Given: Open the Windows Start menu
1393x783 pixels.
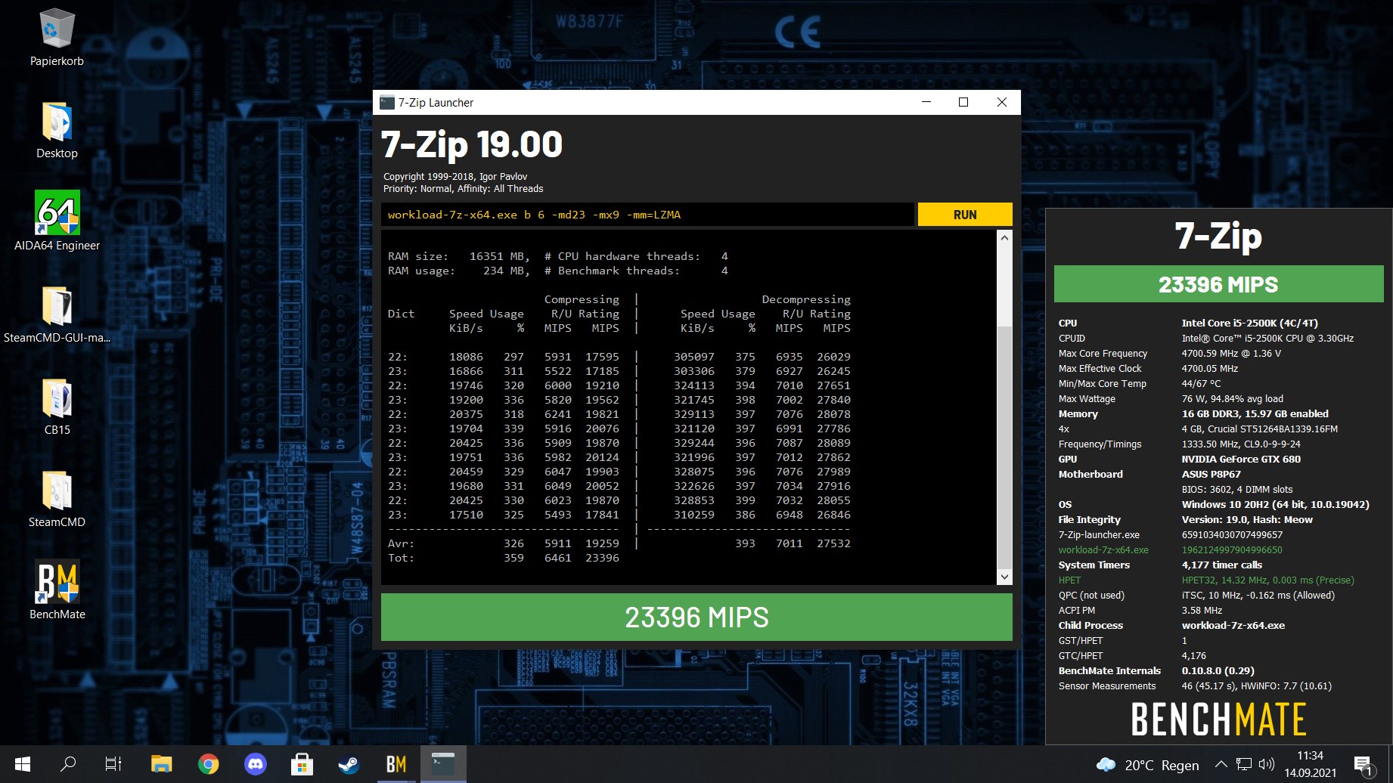Looking at the screenshot, I should point(23,764).
